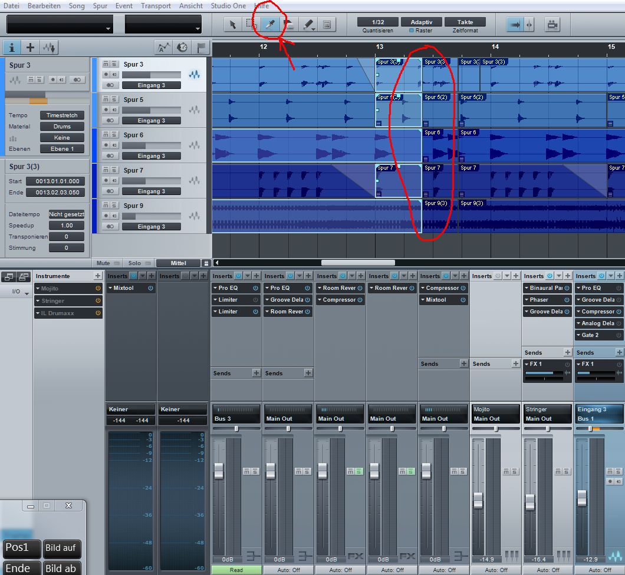Image resolution: width=625 pixels, height=575 pixels.
Task: Click the blue waveform icon on Spur 3
Action: (x=194, y=74)
